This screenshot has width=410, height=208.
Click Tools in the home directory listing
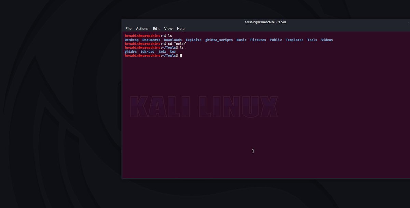coord(312,40)
